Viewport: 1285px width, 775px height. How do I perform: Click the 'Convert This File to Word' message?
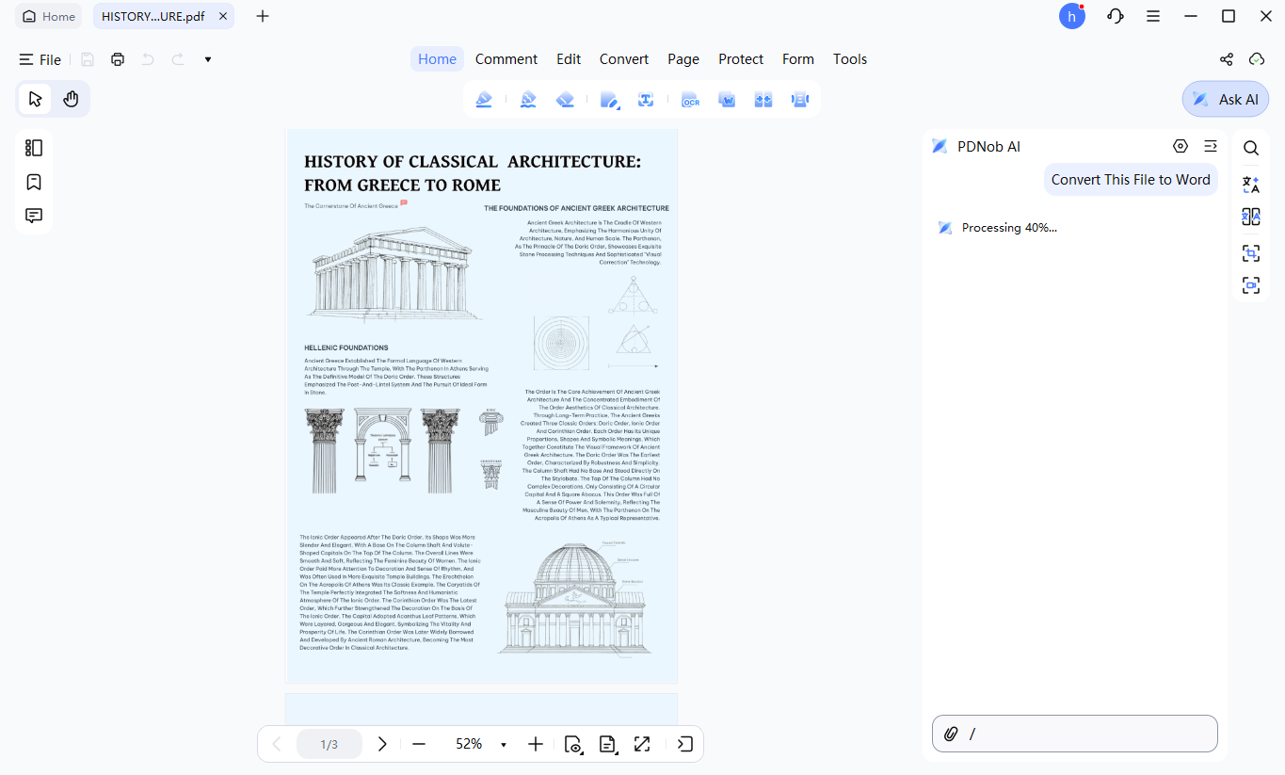[x=1131, y=179]
